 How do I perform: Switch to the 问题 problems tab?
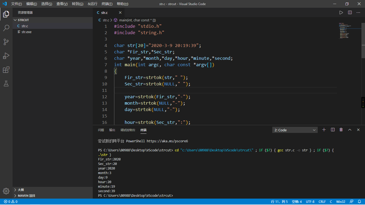(x=101, y=130)
